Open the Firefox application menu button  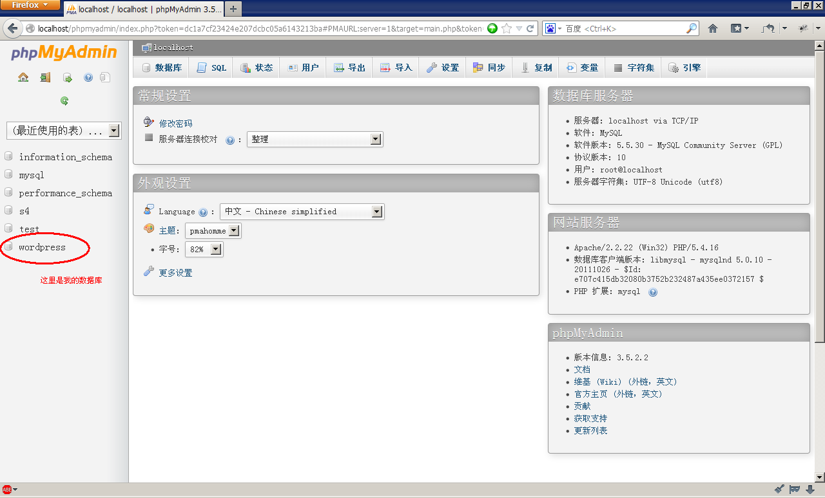pyautogui.click(x=30, y=5)
